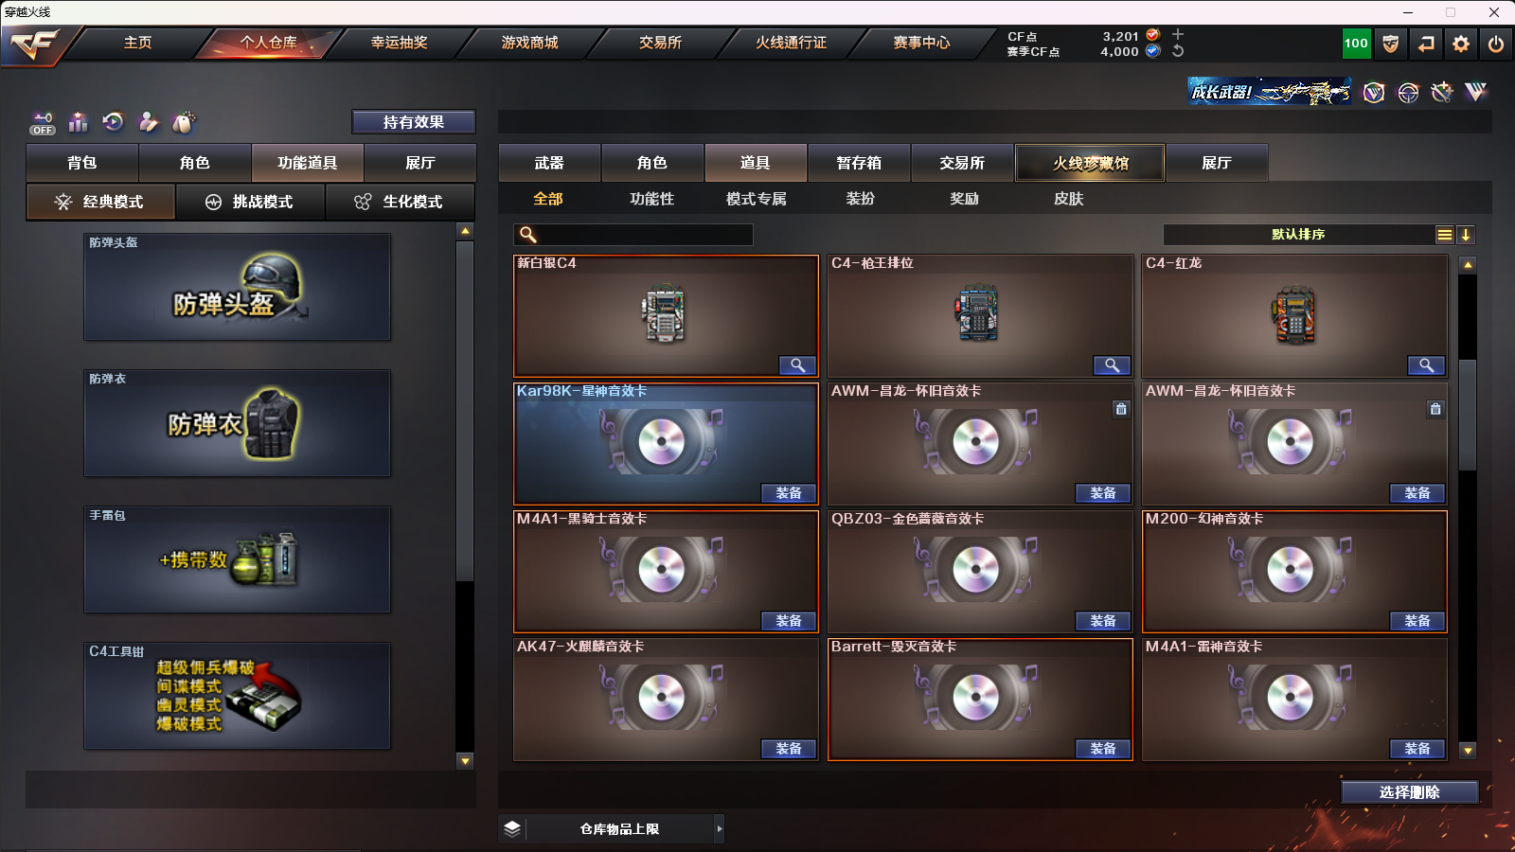Click the down arrow of left panel scrollbar

pos(465,760)
